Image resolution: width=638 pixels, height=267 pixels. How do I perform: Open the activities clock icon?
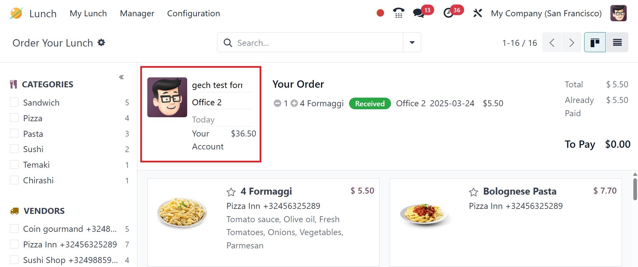point(448,13)
